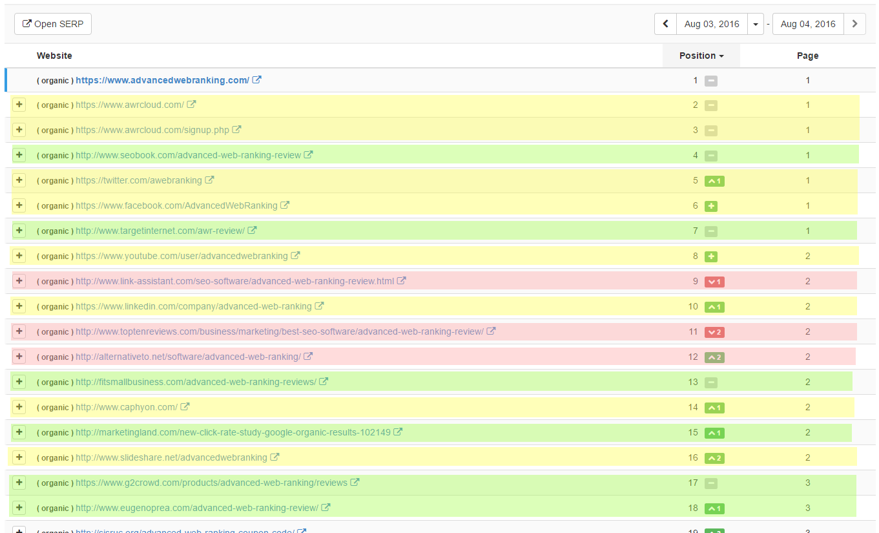
Task: Open the alternativeto.net advanced-web-ranking link
Action: 188,357
